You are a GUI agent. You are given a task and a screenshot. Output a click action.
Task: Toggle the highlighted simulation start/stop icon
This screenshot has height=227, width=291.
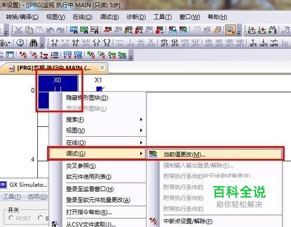pyautogui.click(x=230, y=30)
